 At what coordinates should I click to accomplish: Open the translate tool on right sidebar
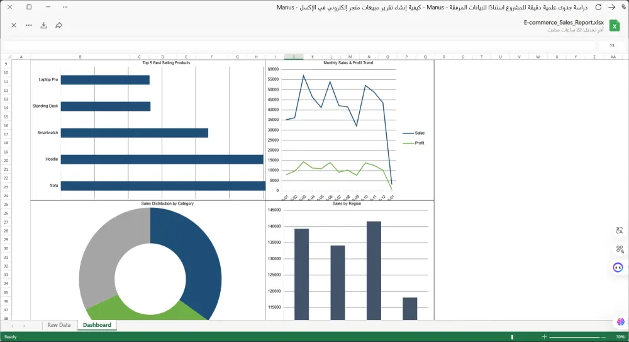tap(620, 231)
